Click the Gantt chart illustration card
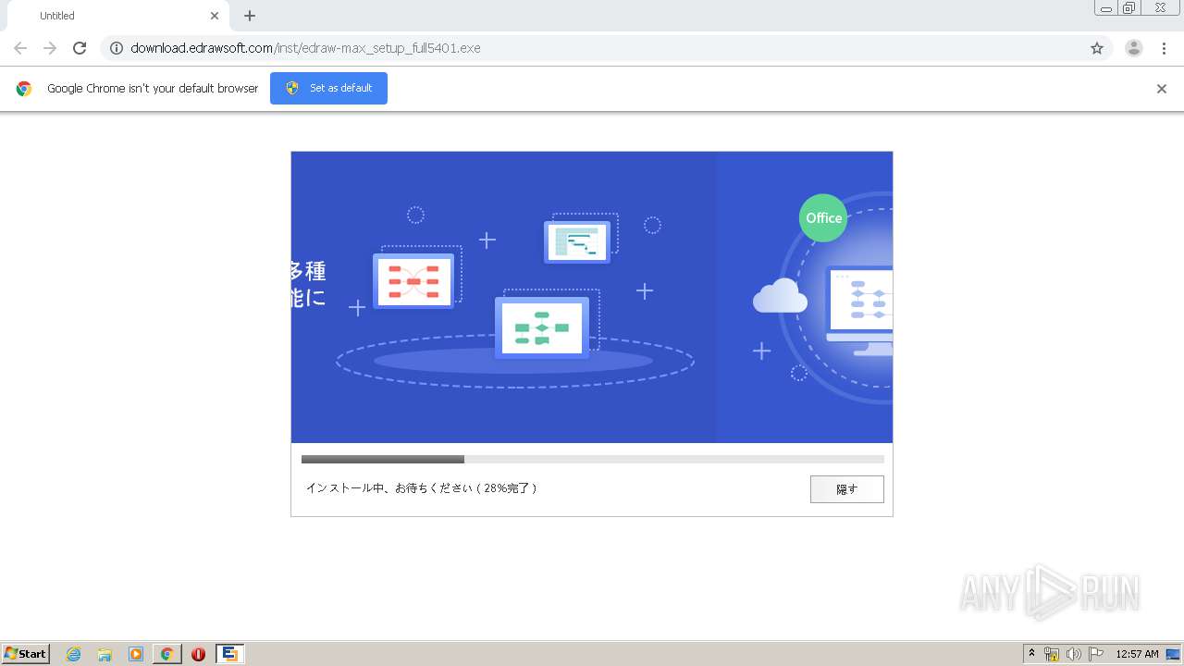 [x=577, y=242]
